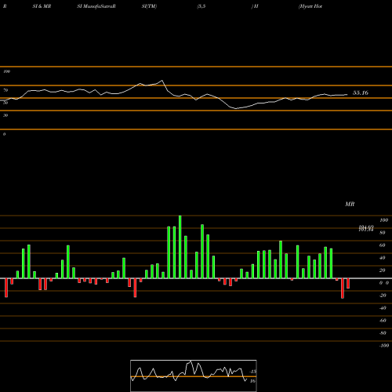The height and width of the screenshot is (392, 392).
Task: Click the '-20' MR axis label
Action: pos(383,296)
